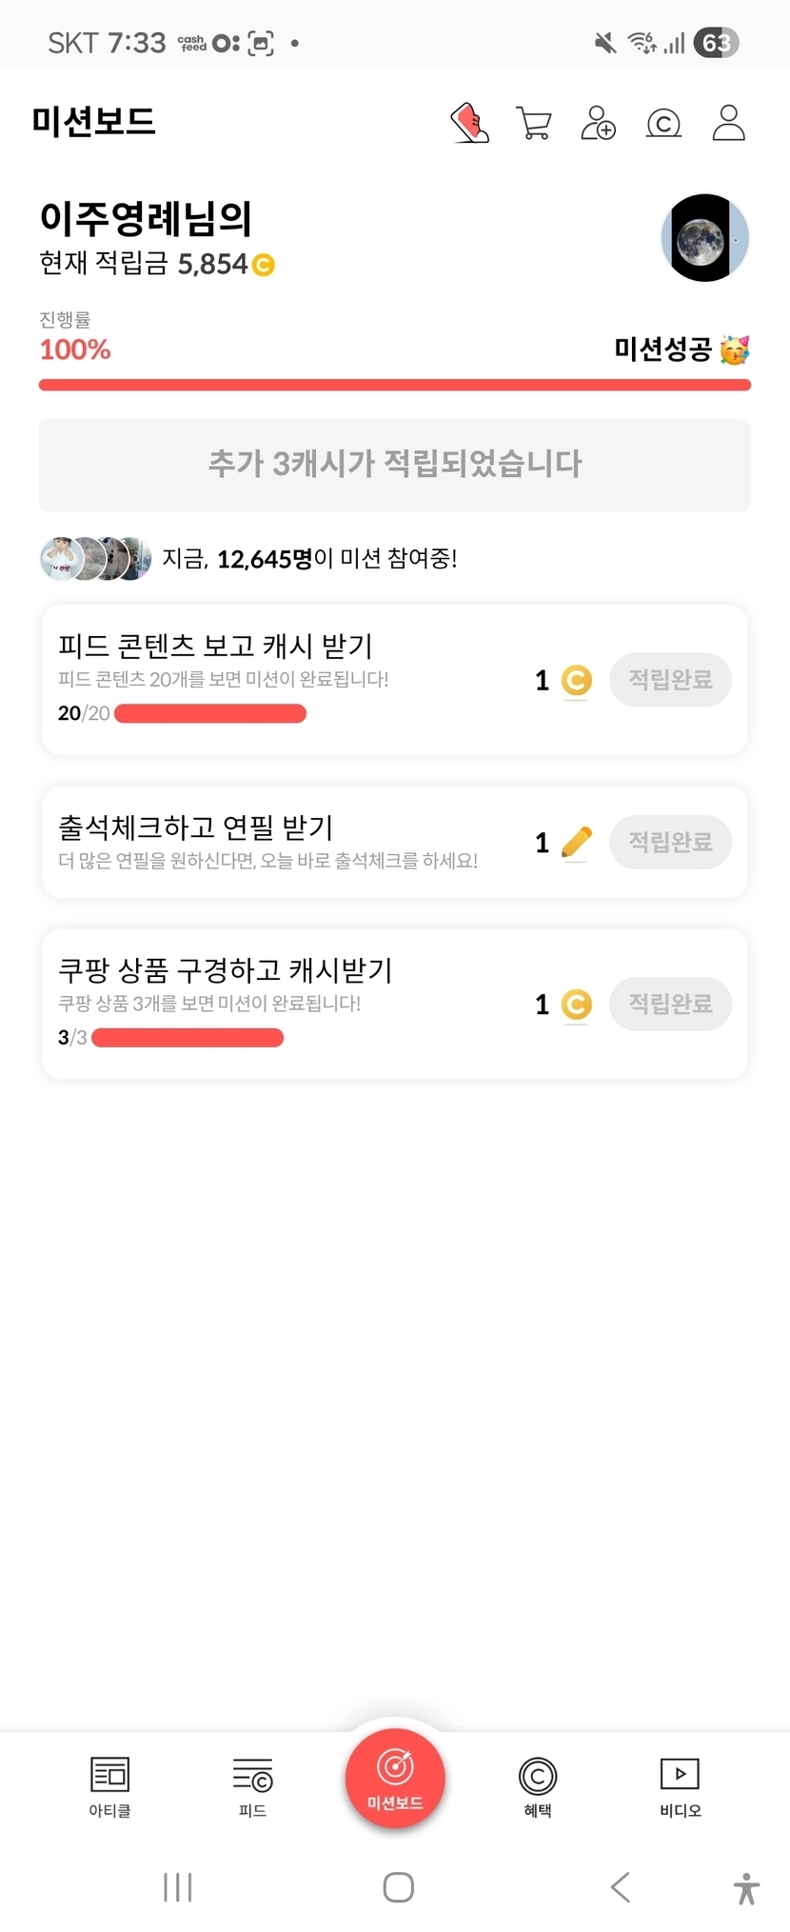Open the shopping cart icon

(533, 124)
